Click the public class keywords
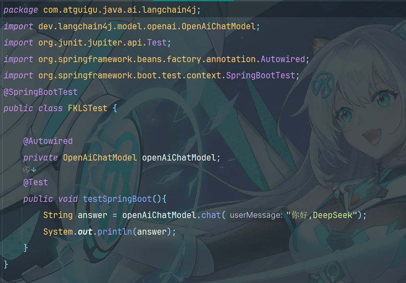This screenshot has height=283, width=406. (x=33, y=109)
